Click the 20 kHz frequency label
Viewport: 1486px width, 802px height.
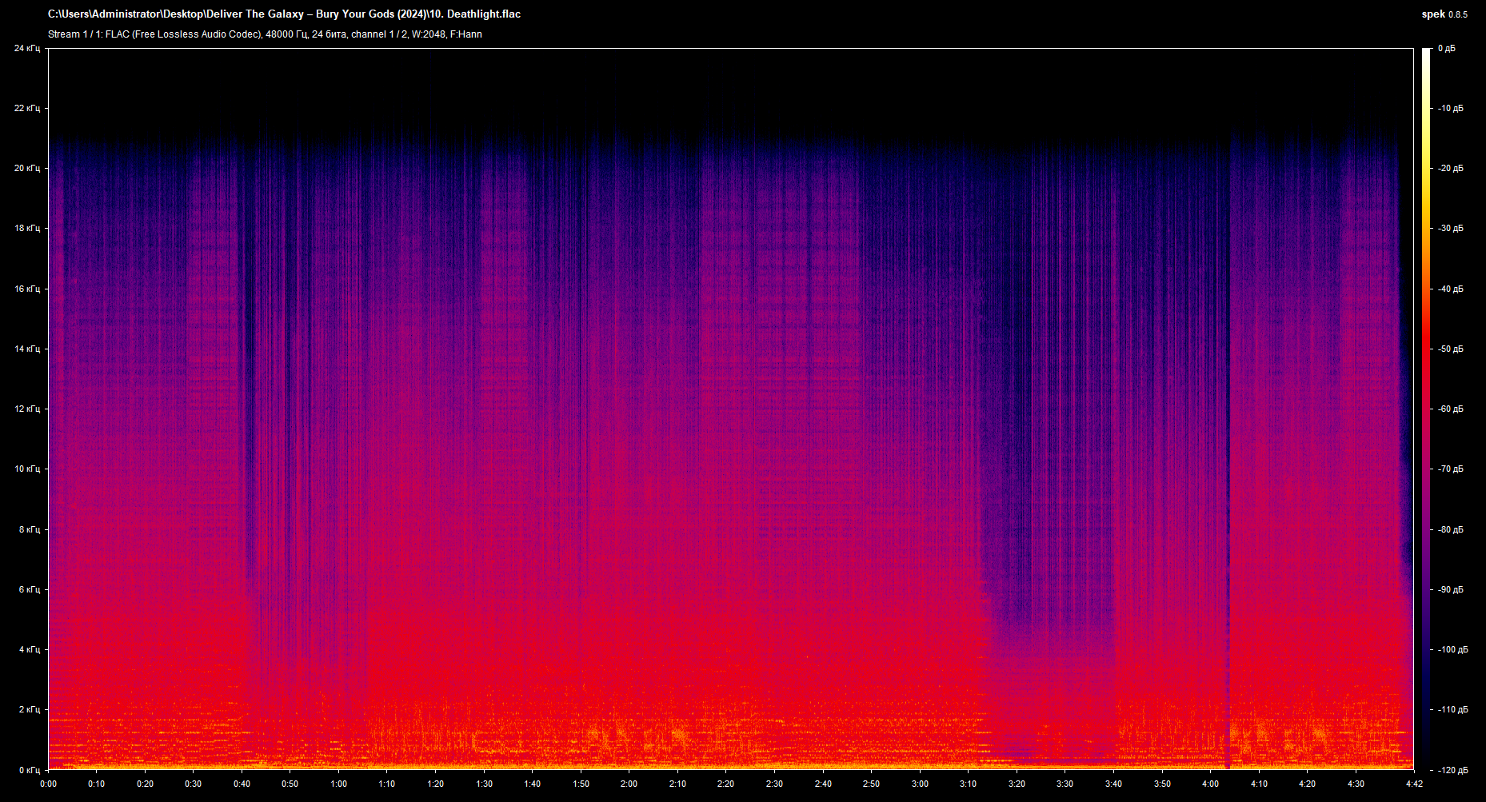click(x=27, y=168)
